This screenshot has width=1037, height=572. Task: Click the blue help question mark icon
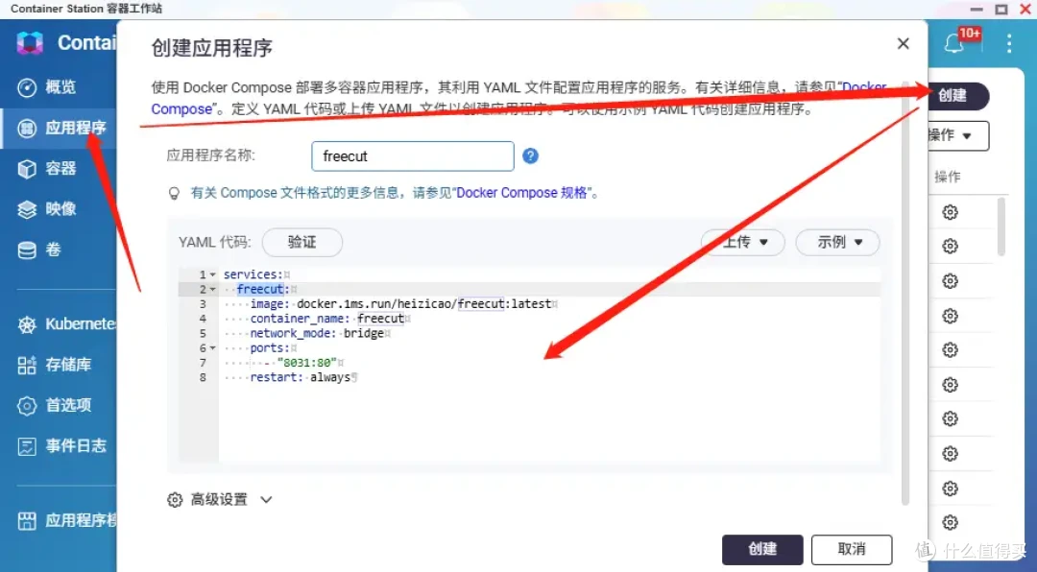(x=530, y=156)
